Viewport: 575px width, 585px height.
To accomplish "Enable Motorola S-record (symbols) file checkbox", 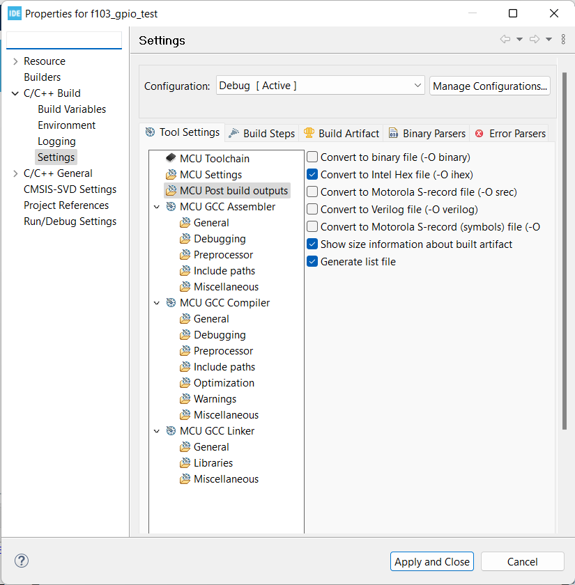I will (x=312, y=226).
